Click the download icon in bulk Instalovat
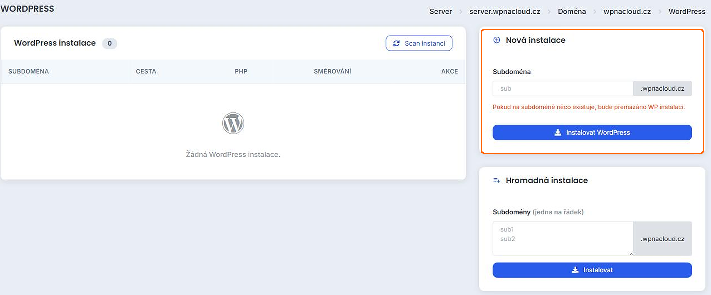 (575, 270)
